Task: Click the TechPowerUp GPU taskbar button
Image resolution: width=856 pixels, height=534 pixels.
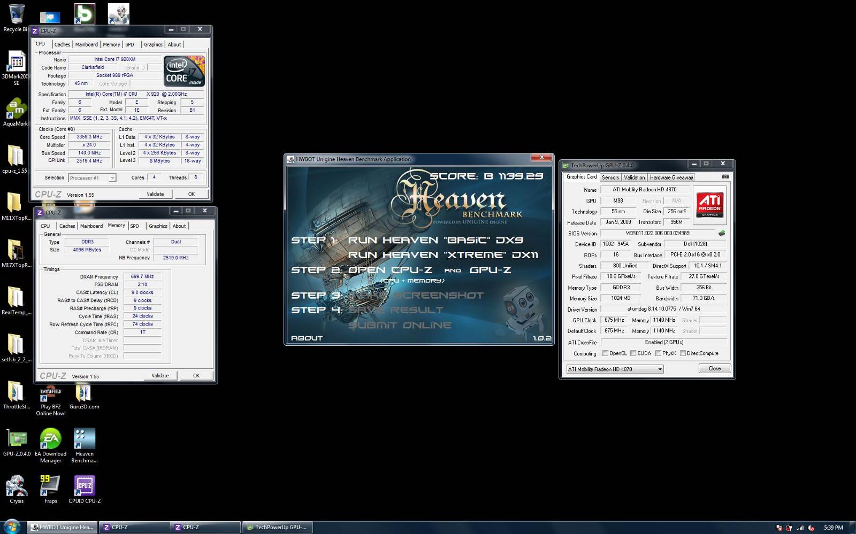Action: (x=277, y=527)
